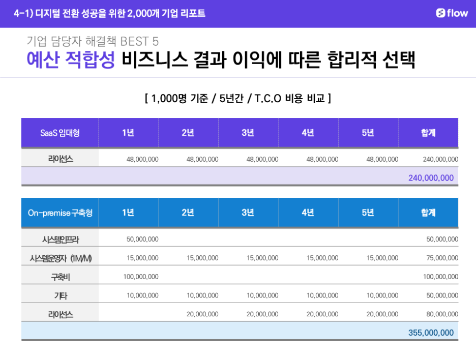The height and width of the screenshot is (357, 476).
Task: Click the 시스템운영자 (1M/M) row label
Action: click(x=60, y=258)
